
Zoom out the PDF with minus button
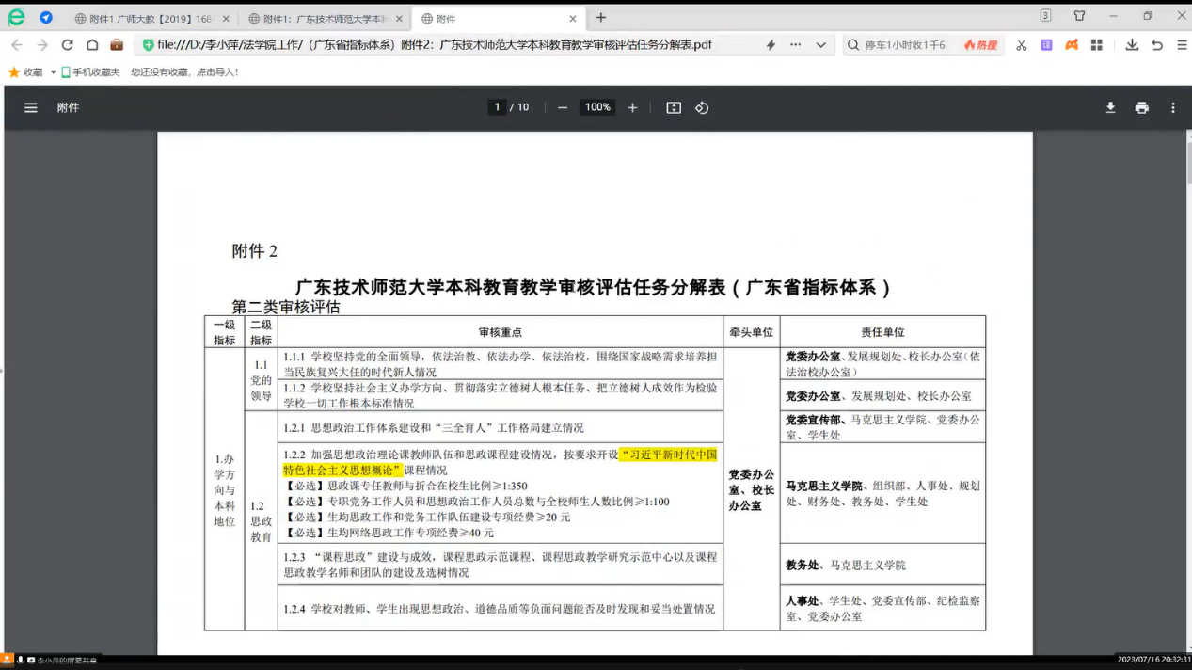click(x=563, y=108)
